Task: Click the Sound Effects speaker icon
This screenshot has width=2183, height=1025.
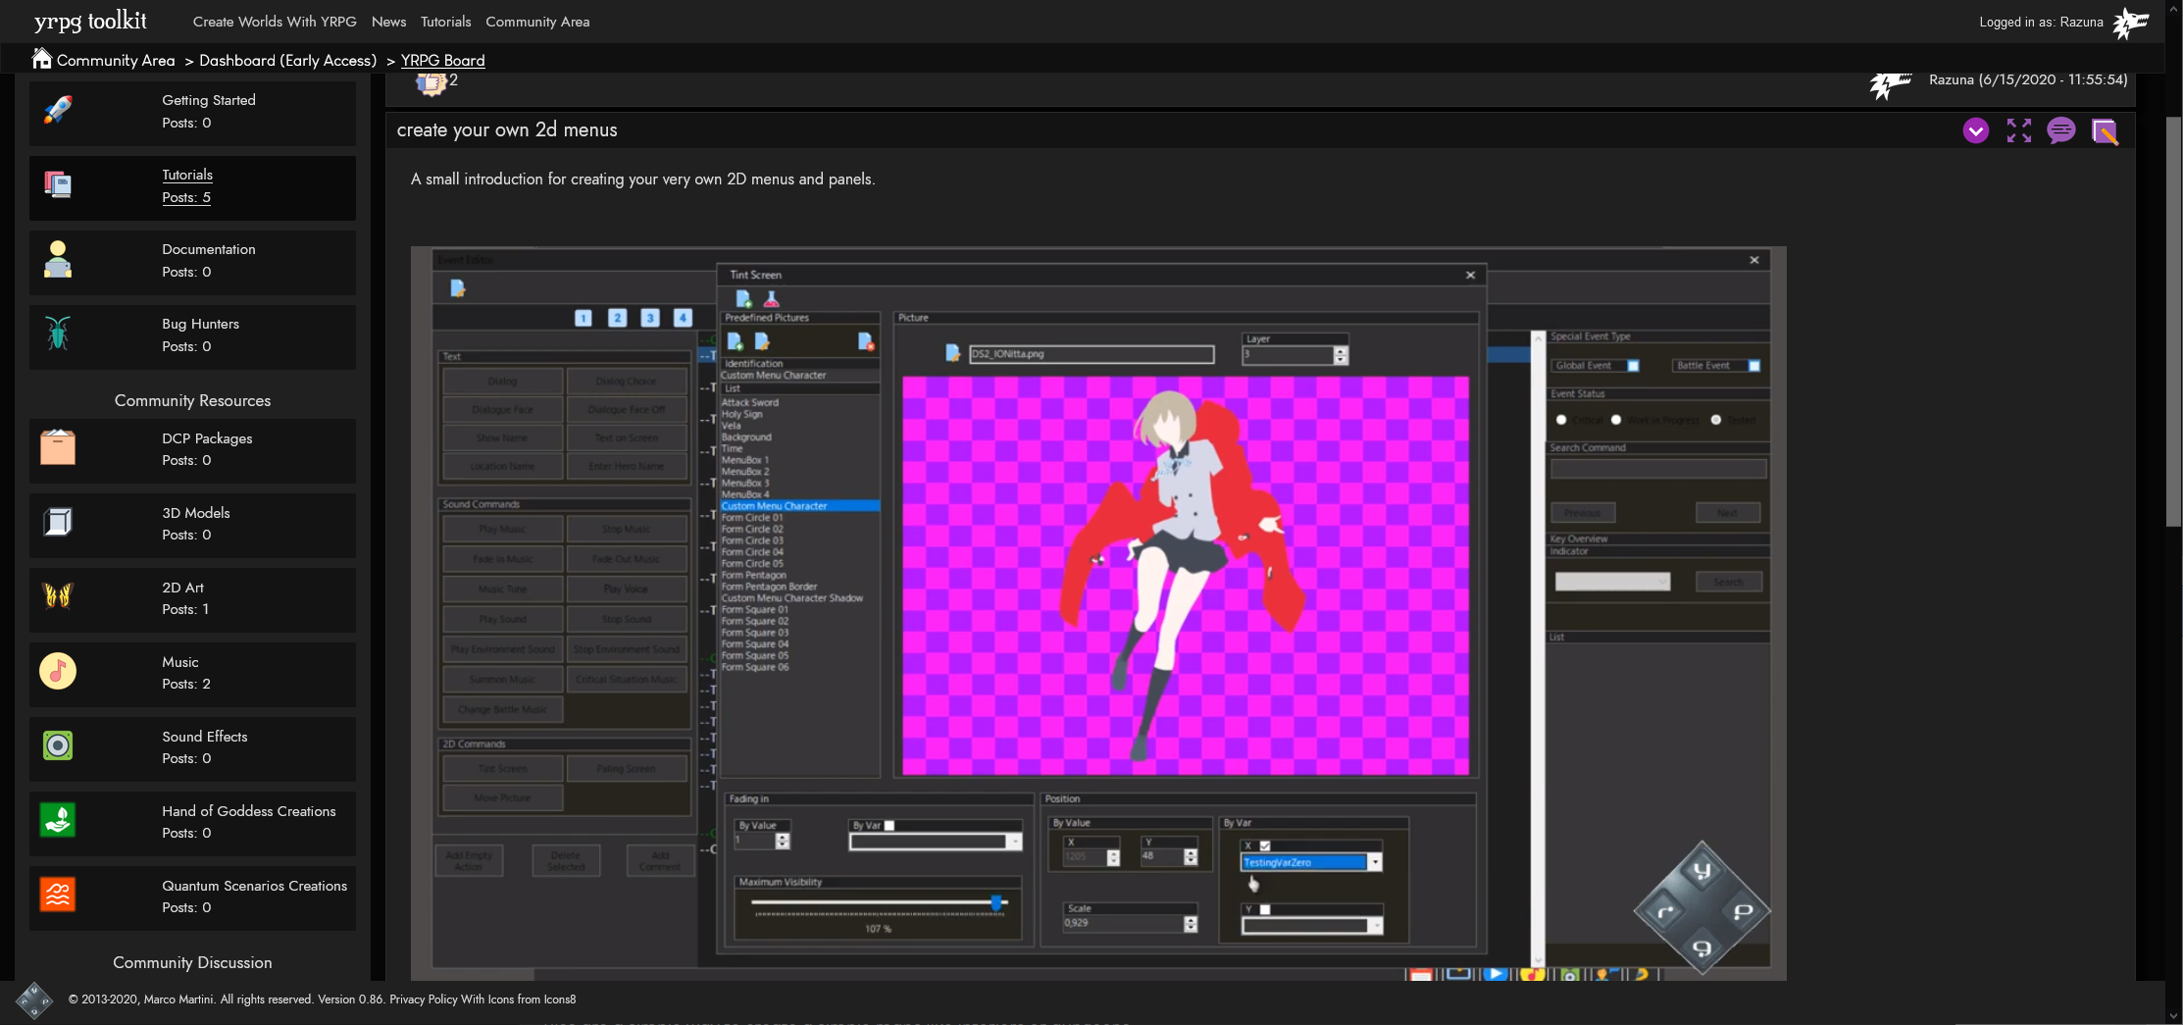Action: tap(58, 745)
